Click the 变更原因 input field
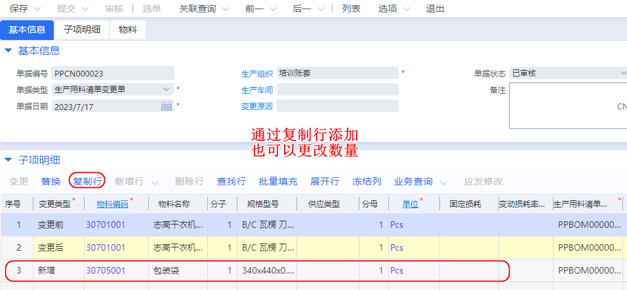627x290 pixels. pyautogui.click(x=337, y=106)
